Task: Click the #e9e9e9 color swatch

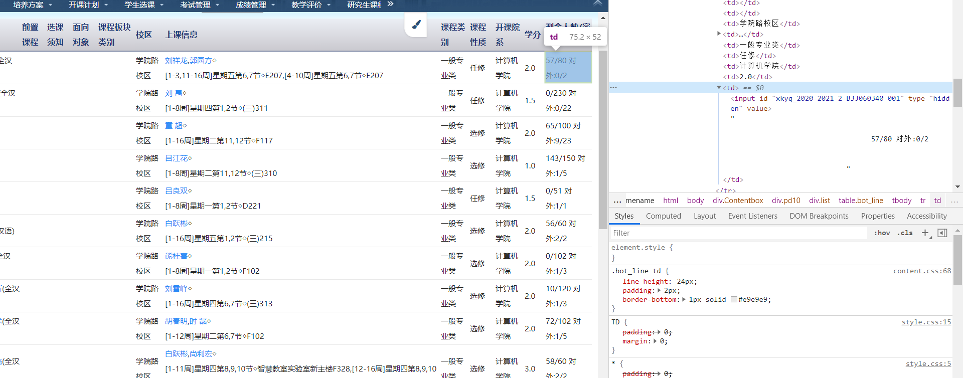Action: [x=734, y=299]
